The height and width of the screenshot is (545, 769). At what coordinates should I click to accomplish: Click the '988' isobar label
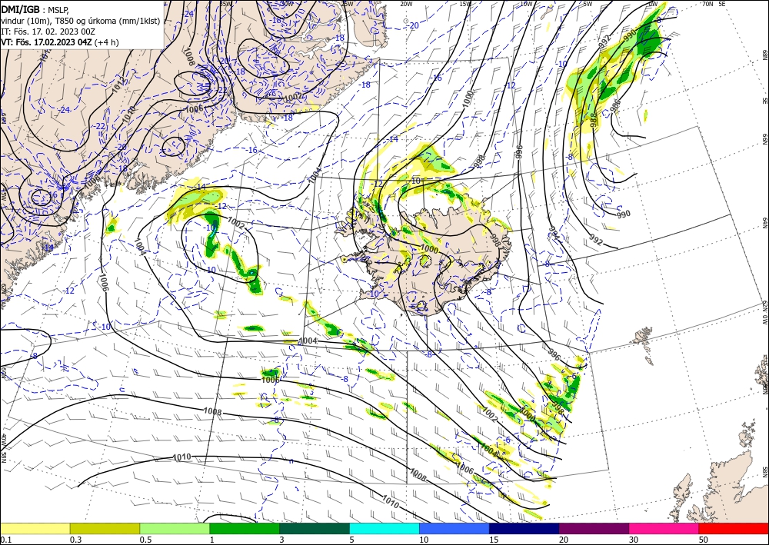pos(595,121)
